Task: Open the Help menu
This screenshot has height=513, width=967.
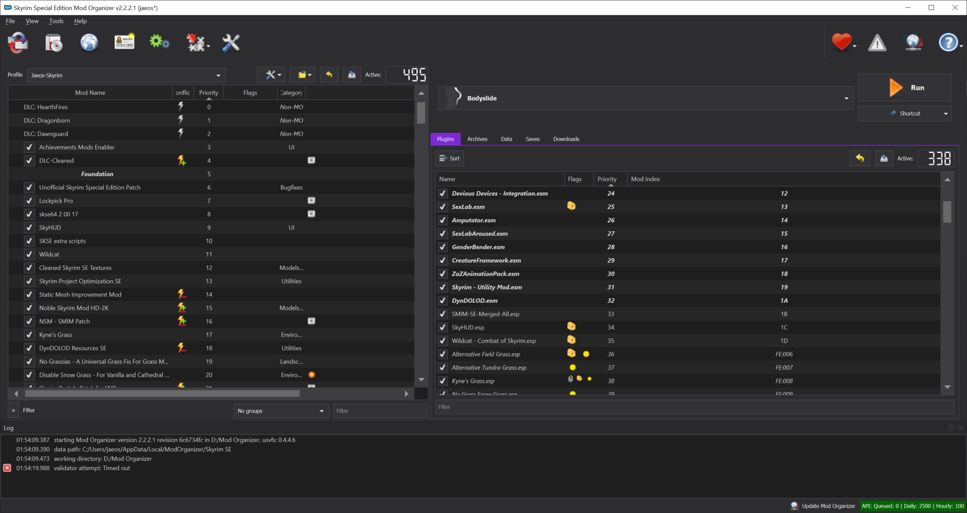Action: (80, 21)
